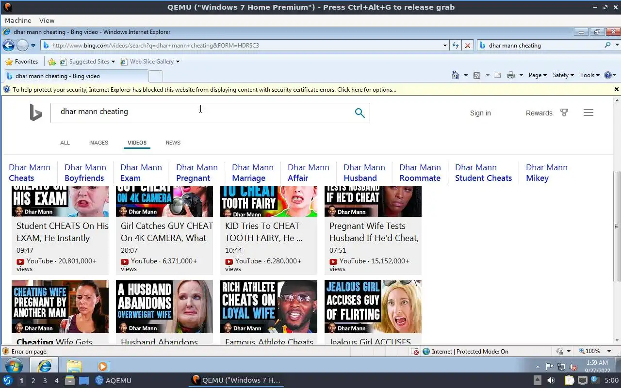The width and height of the screenshot is (621, 388).
Task: Click the pop-up blocked status bar icon
Action: point(415,352)
